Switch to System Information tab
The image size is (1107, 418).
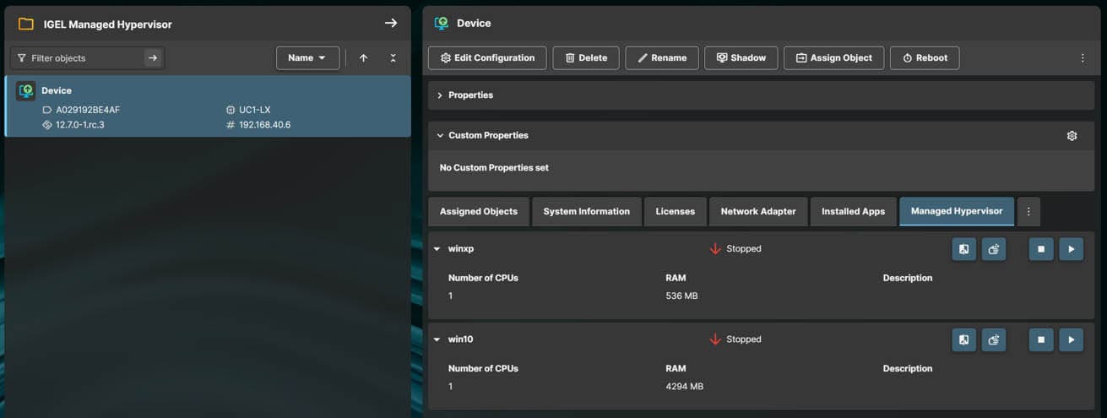click(x=586, y=211)
